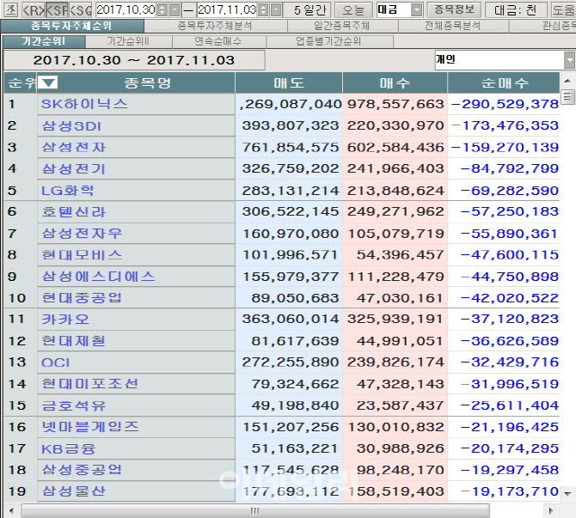
Task: Click the horizontal scrollbar thumb
Action: pyautogui.click(x=255, y=510)
